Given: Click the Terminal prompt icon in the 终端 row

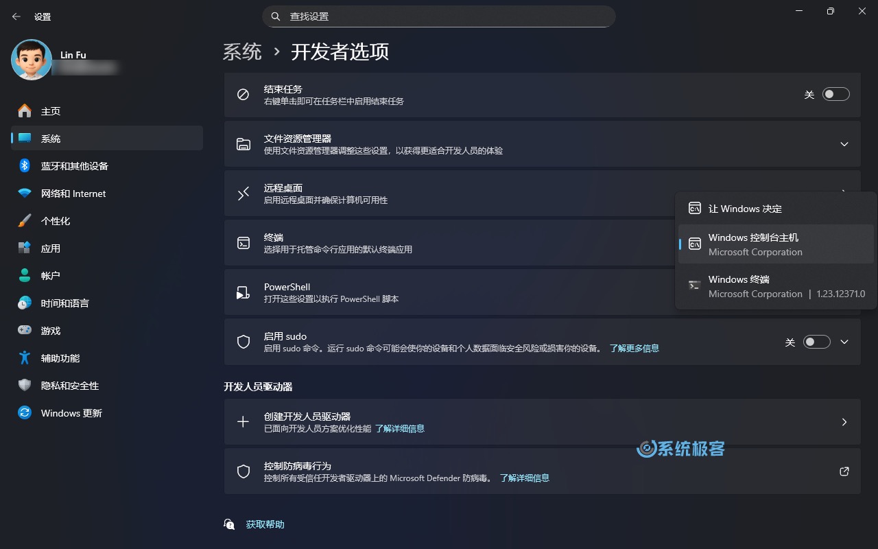Looking at the screenshot, I should [243, 243].
